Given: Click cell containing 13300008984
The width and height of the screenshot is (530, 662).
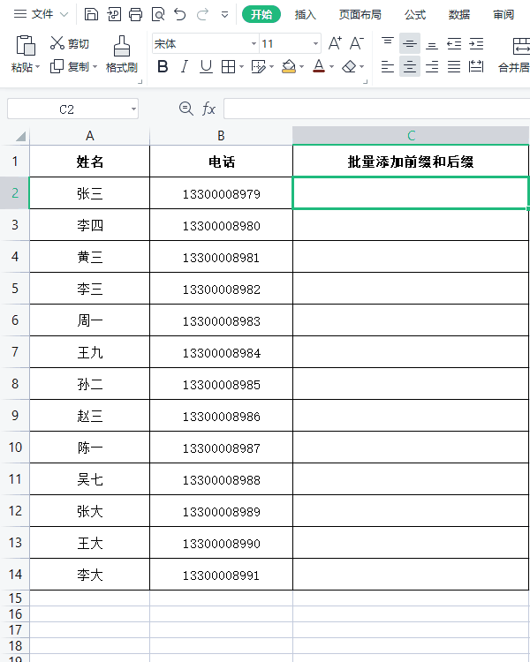Looking at the screenshot, I should [221, 352].
